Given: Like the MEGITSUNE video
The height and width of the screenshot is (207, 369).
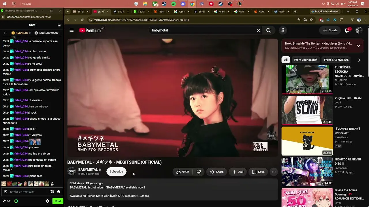Looking at the screenshot, I should coord(183,172).
